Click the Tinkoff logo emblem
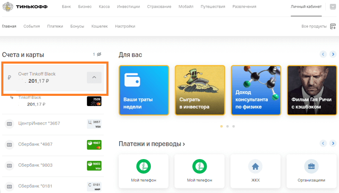 click(8, 6)
